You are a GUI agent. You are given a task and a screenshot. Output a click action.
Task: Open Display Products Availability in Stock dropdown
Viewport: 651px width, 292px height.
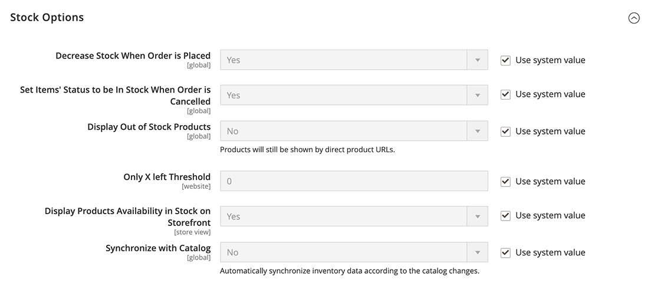[354, 216]
